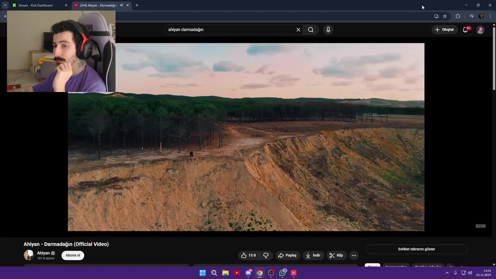Viewport: 496px width, 279px height.
Task: Open File Explorer from the taskbar
Action: point(226,273)
